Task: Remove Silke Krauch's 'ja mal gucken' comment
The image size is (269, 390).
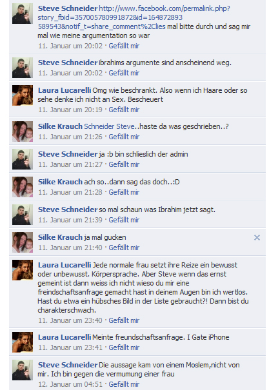Action: 257,237
